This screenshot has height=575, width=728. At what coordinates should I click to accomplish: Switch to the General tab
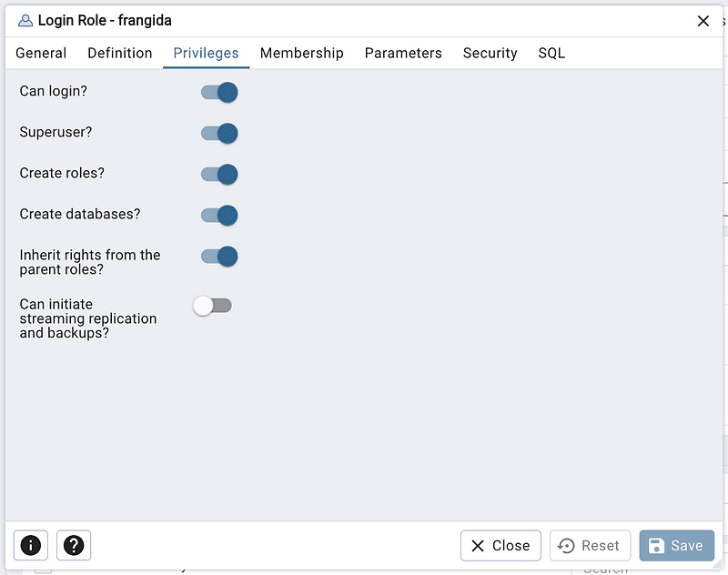(41, 53)
